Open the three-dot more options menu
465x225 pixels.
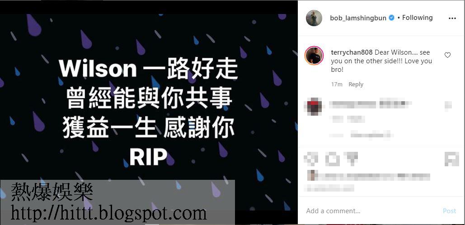[452, 19]
